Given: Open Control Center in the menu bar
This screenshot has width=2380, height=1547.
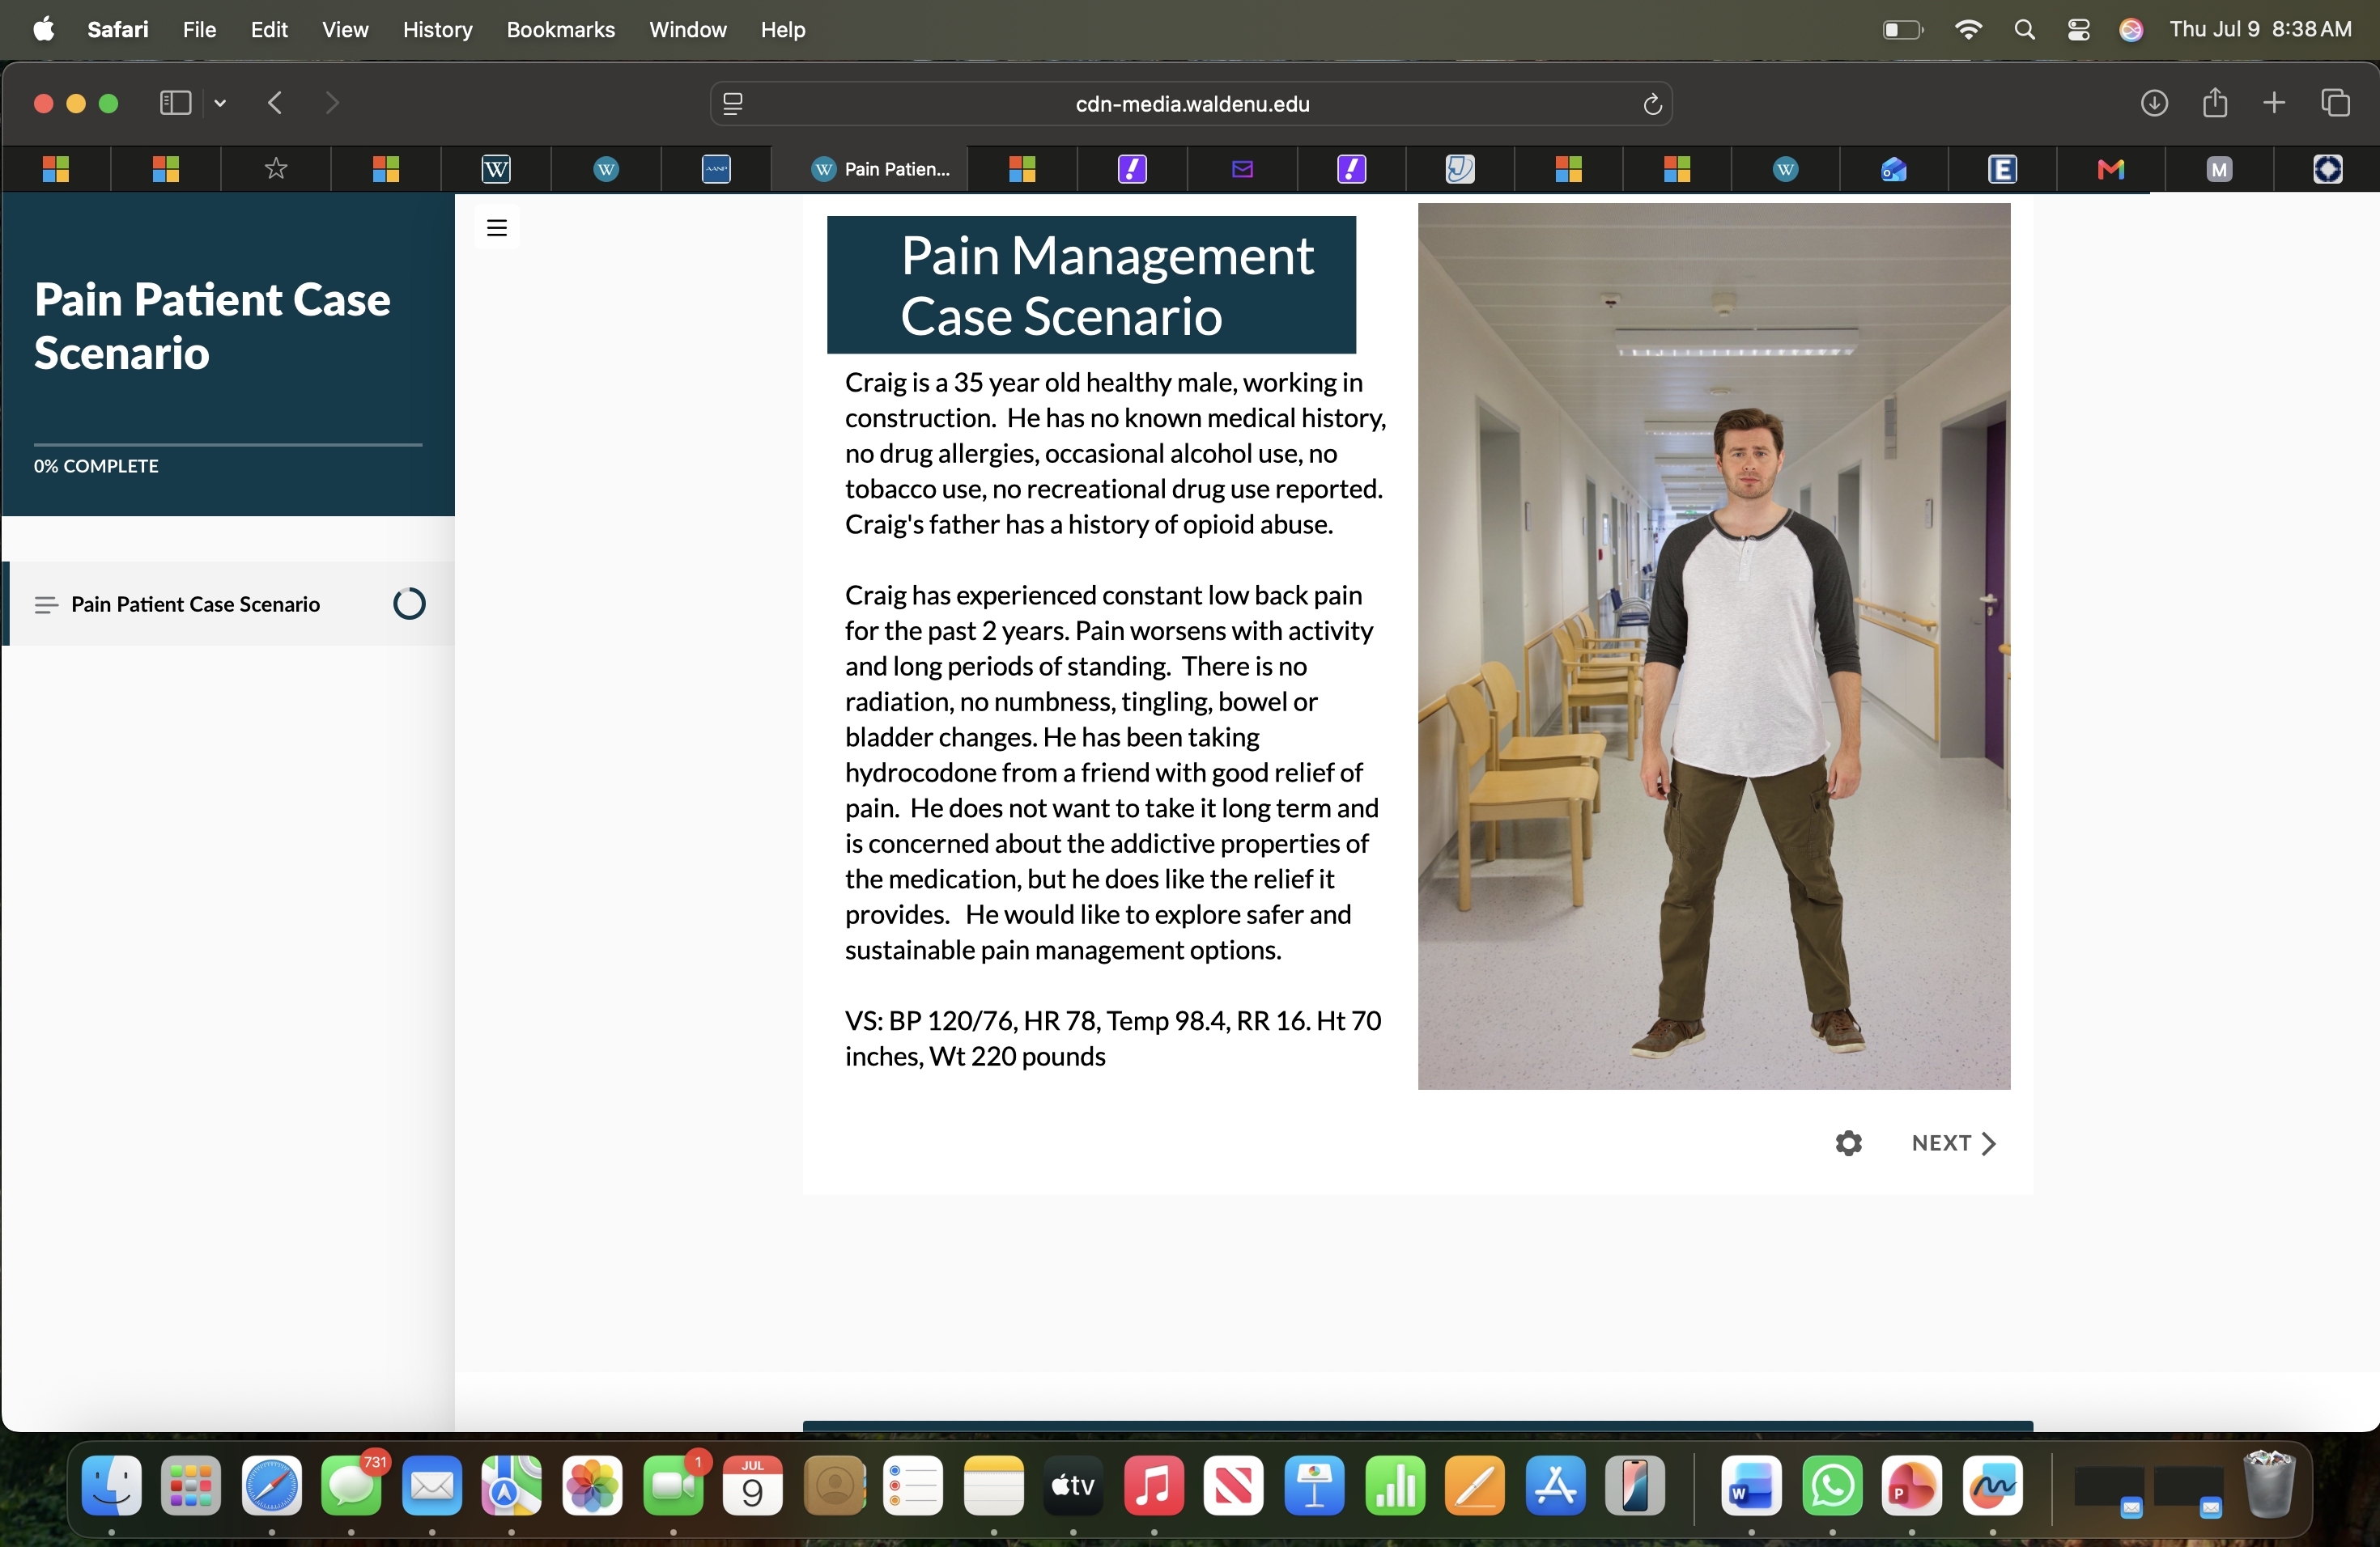Looking at the screenshot, I should point(2078,30).
